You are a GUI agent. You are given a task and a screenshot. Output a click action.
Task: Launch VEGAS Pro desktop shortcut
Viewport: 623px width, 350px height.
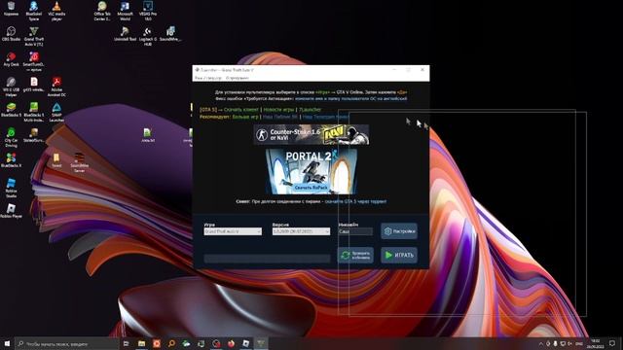[148, 11]
